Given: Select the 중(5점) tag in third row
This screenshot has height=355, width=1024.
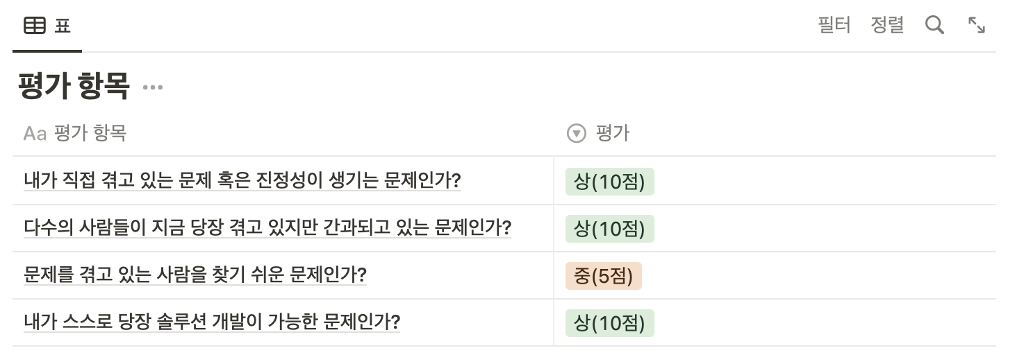Looking at the screenshot, I should pos(604,276).
